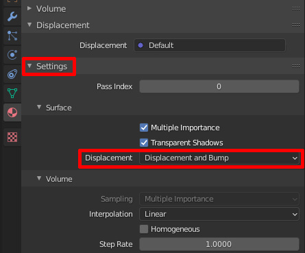Click the Step Rate label
305x253 pixels.
click(116, 244)
